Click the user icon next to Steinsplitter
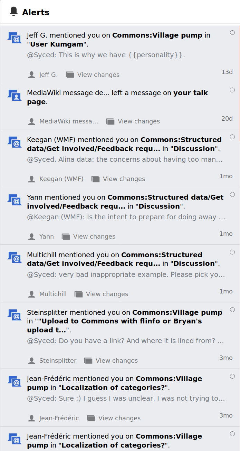The height and width of the screenshot is (451, 240). 31,360
